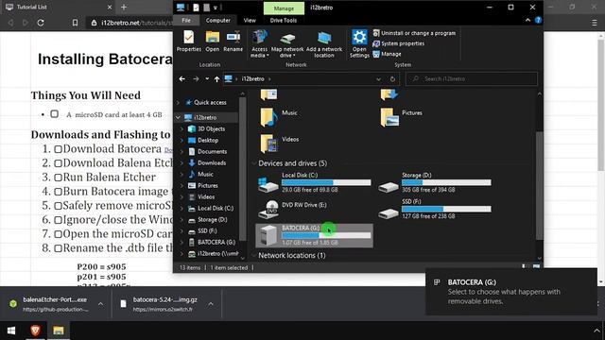Select the Local Disk (C:) drive icon
Screen dimensions: 605x340
click(x=268, y=184)
